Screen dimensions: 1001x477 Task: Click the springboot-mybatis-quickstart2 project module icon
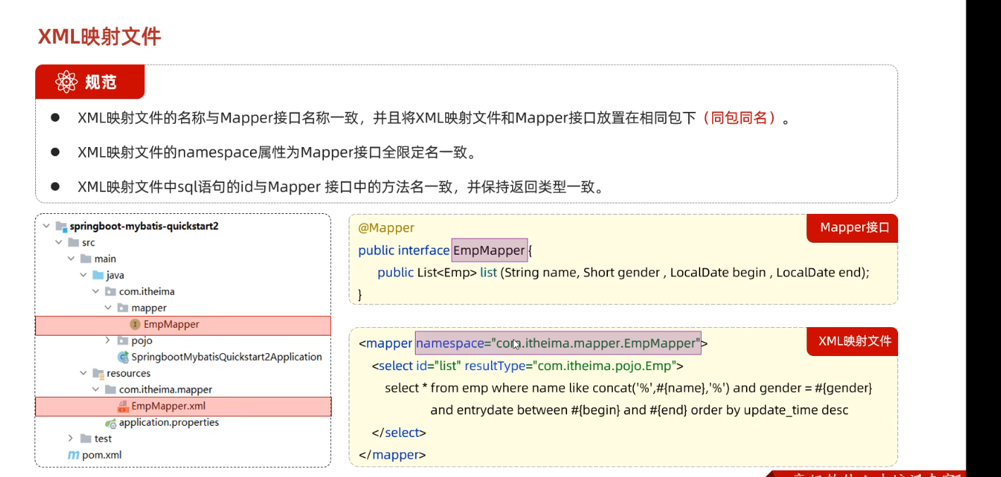(x=61, y=227)
